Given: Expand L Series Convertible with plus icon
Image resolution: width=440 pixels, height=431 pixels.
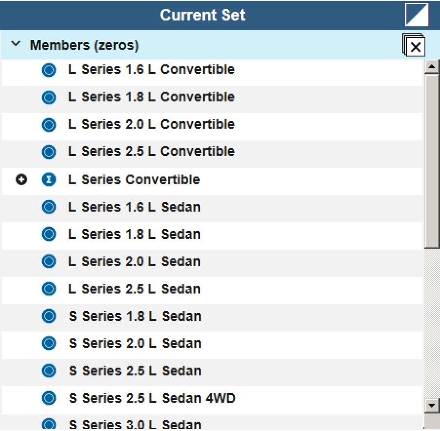Looking at the screenshot, I should click(x=21, y=179).
